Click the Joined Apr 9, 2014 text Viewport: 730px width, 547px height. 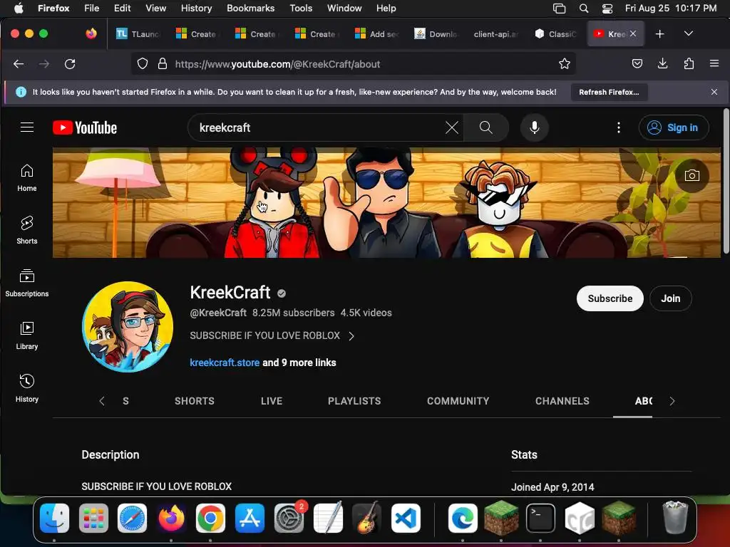[552, 487]
